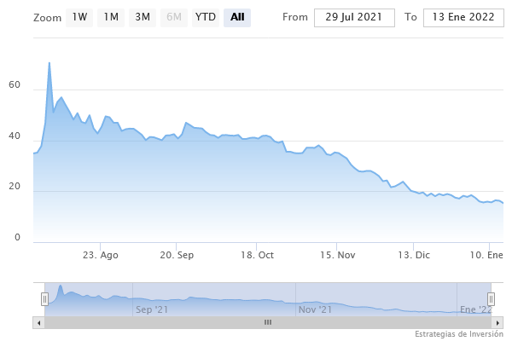Select the 1M zoom range
Viewport: 512px width, 341px height.
(x=110, y=17)
